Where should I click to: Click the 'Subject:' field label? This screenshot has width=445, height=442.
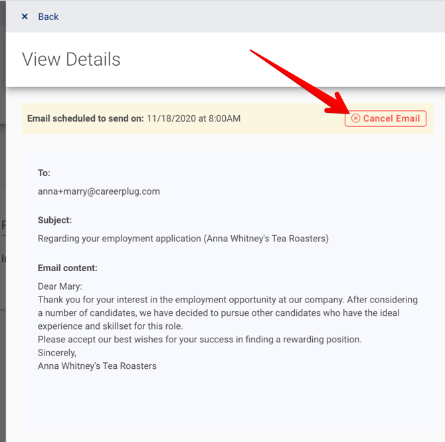click(54, 220)
